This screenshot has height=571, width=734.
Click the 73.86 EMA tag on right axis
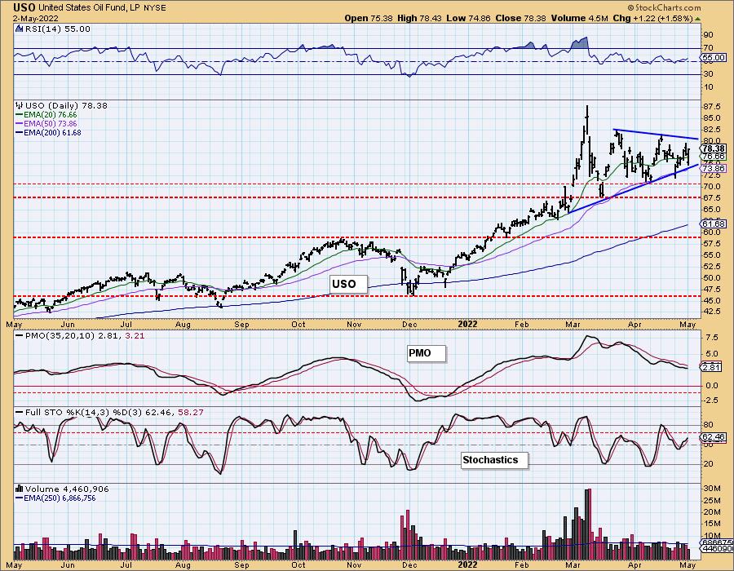tap(714, 169)
